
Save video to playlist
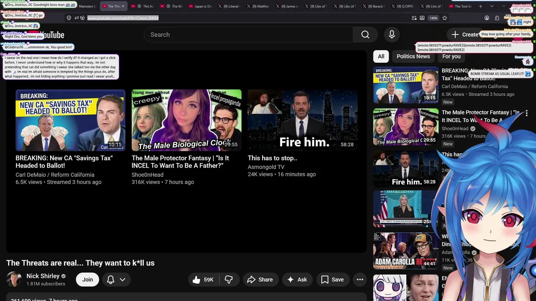[x=332, y=280]
